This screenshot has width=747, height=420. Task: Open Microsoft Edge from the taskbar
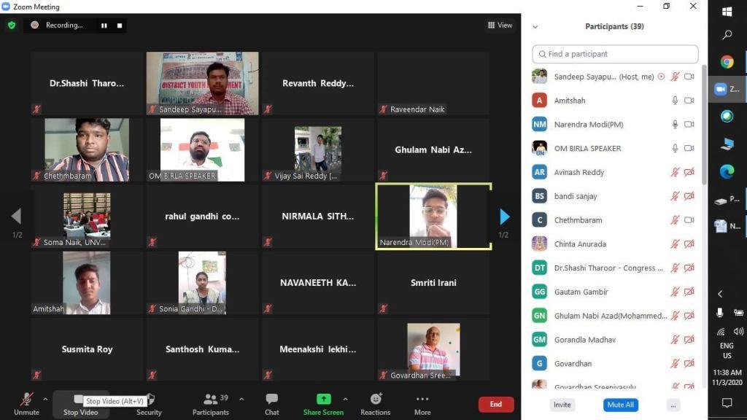727,171
